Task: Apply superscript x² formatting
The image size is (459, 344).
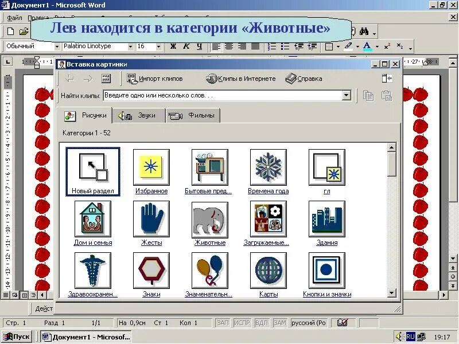Action: (x=387, y=46)
